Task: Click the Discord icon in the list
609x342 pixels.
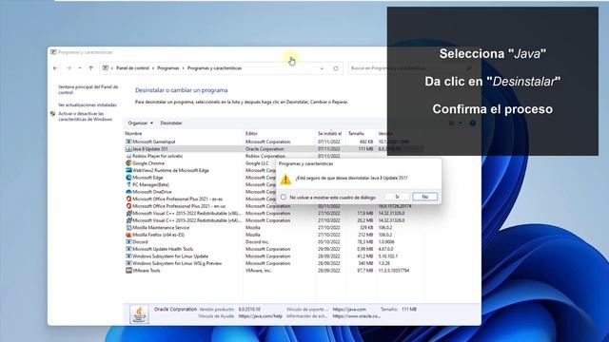Action: 128,242
